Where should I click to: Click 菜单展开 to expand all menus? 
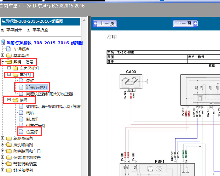pos(14,30)
